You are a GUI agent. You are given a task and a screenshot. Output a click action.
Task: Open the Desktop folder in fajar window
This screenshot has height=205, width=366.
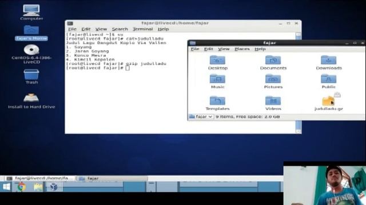click(217, 60)
